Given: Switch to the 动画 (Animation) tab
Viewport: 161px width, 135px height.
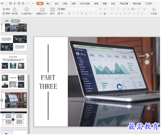Looking at the screenshot, I should tap(74, 3).
